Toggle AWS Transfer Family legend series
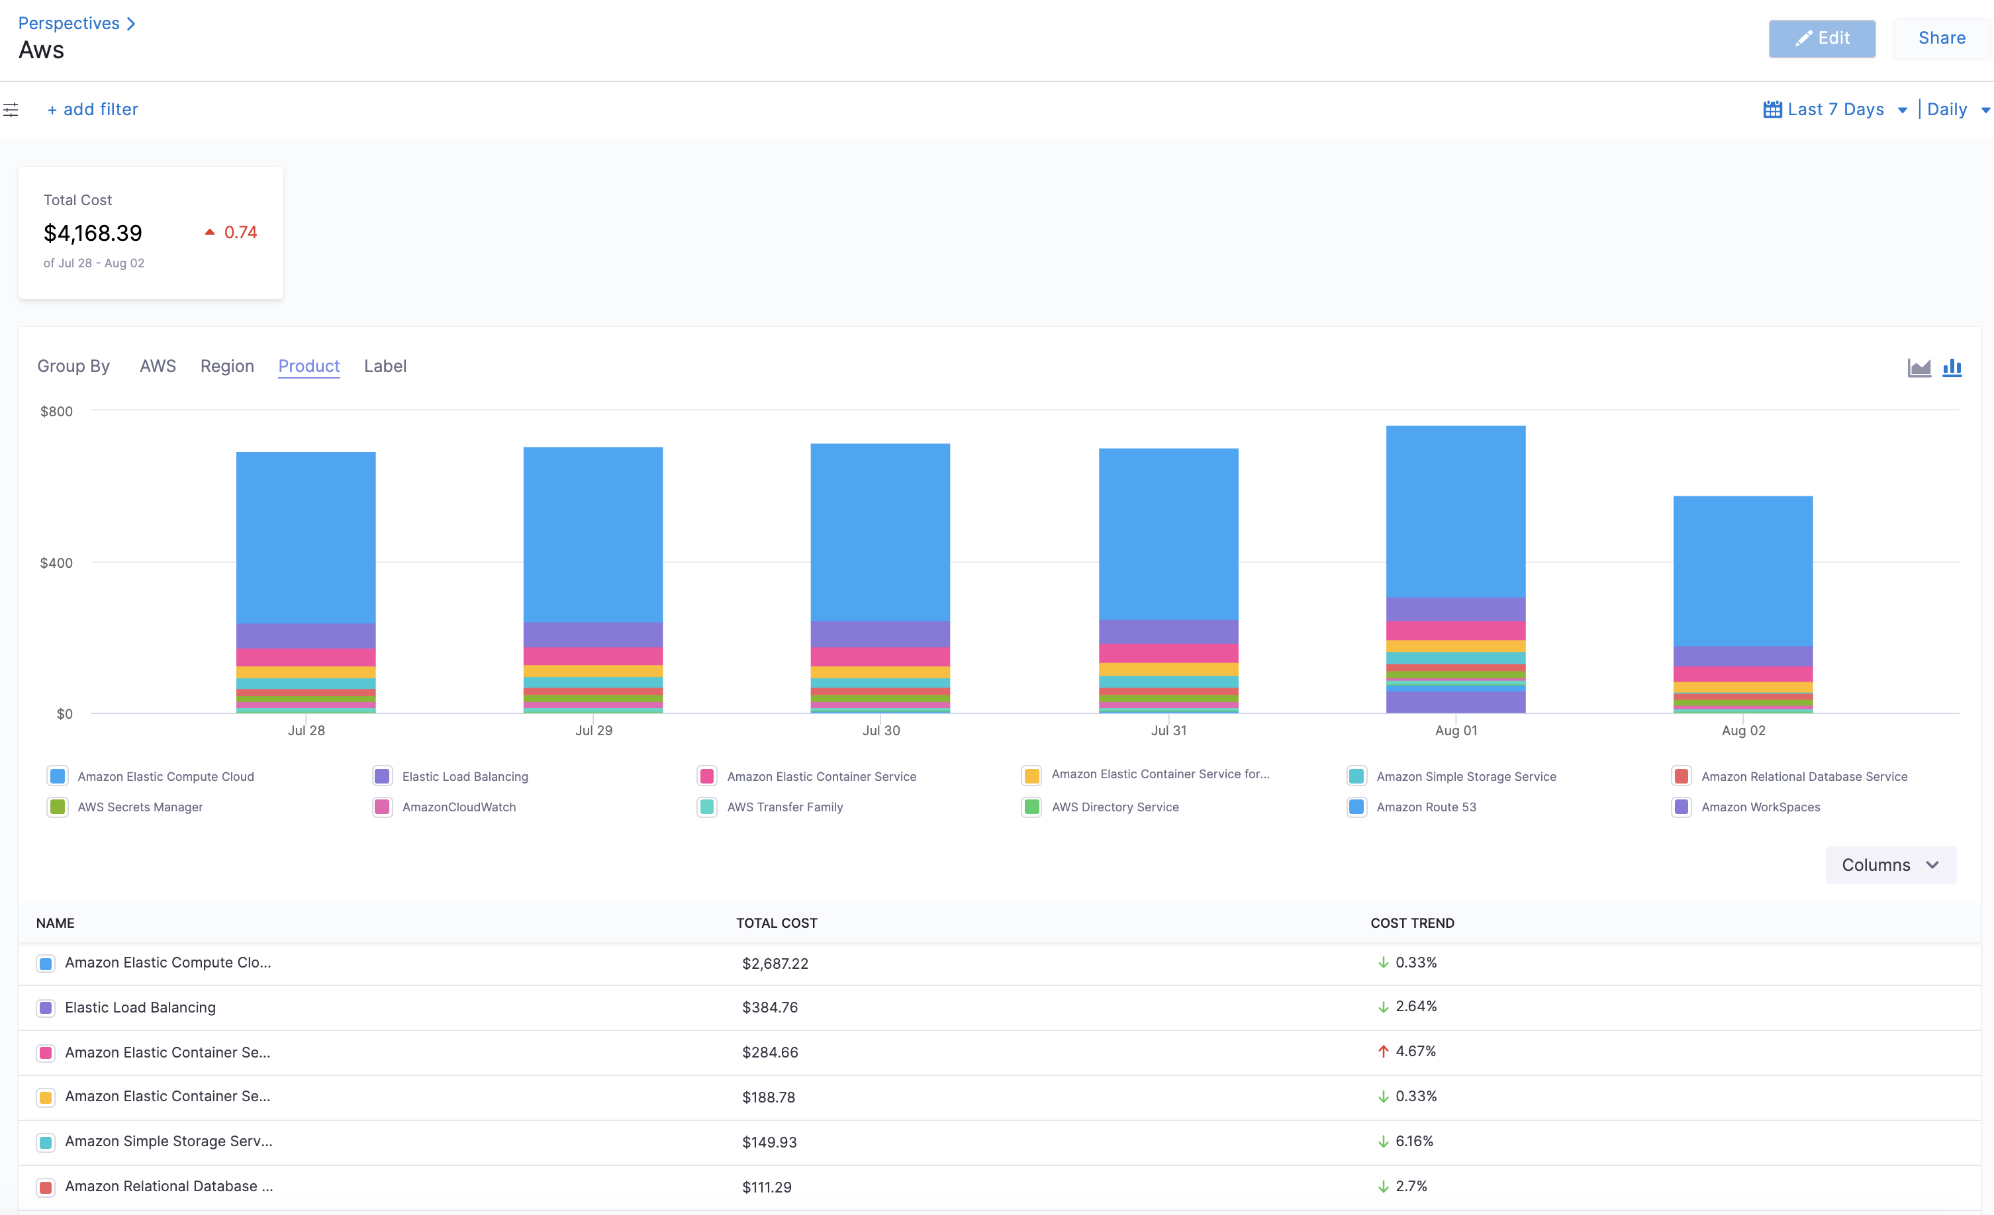 pyautogui.click(x=770, y=807)
